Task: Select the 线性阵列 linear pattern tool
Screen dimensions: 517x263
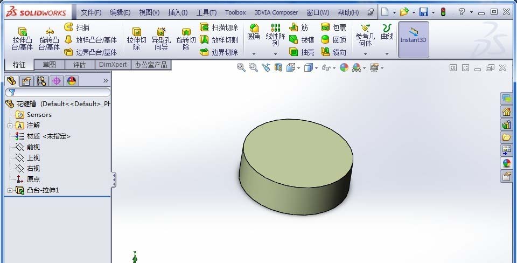Action: coord(275,35)
